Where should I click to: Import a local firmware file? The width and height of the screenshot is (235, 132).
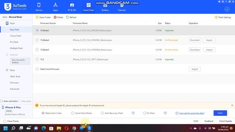(195, 69)
